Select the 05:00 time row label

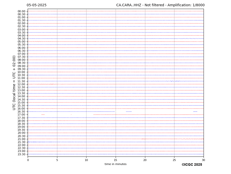(x=21, y=42)
